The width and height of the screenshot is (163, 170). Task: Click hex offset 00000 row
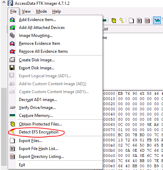[x=109, y=93]
